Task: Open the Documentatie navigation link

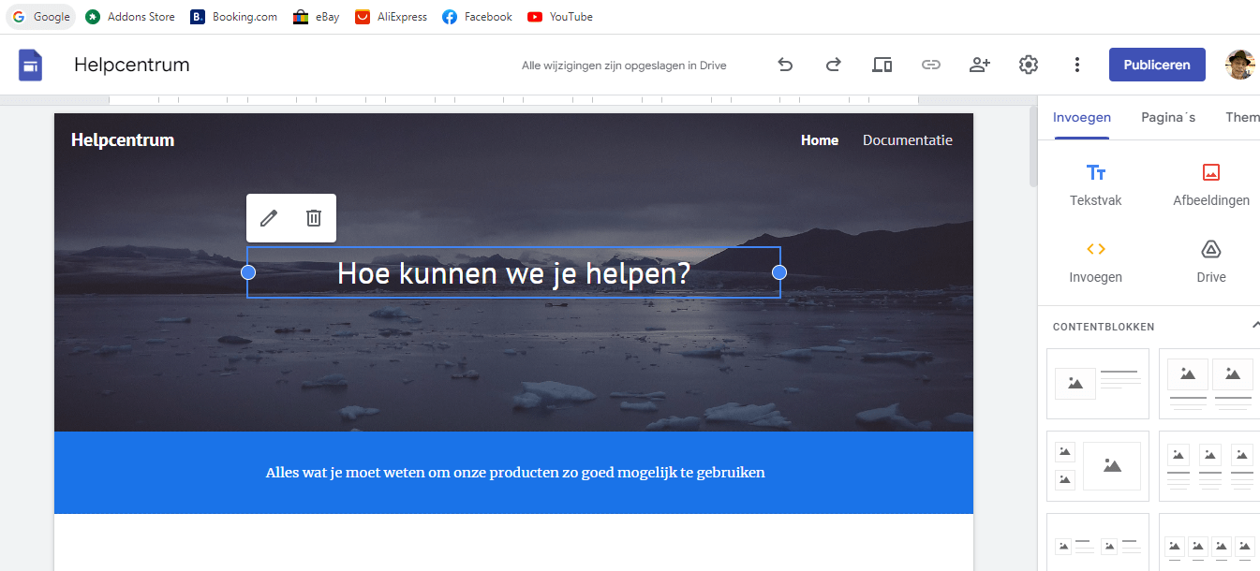Action: (x=908, y=140)
